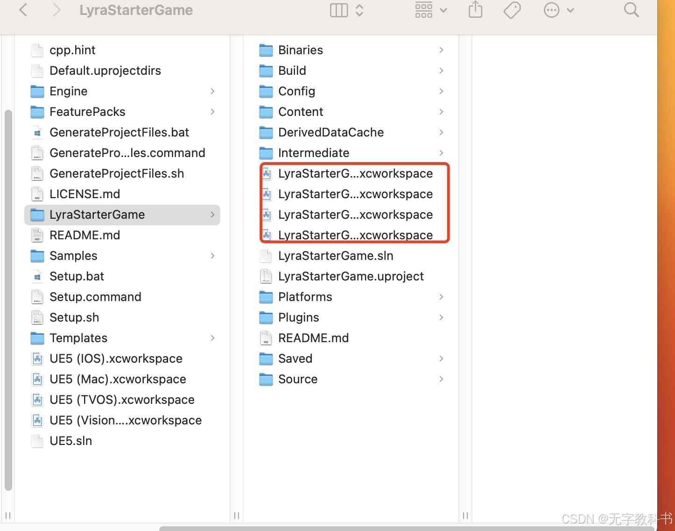This screenshot has height=531, width=675.
Task: Select the LyraStarterGame folder in first column
Action: (x=122, y=215)
